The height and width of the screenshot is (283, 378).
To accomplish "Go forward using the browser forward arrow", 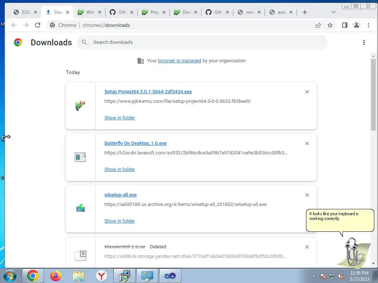I will [26, 25].
